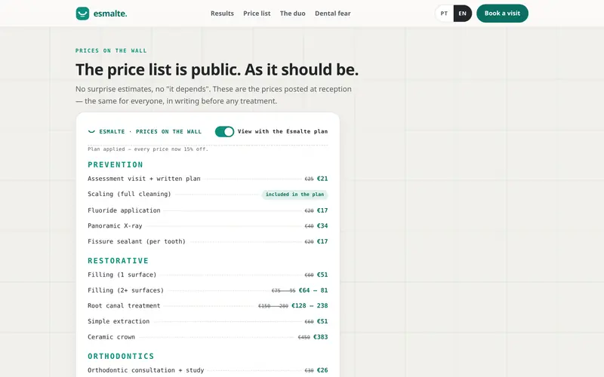This screenshot has width=604, height=377.
Task: Click the €26 orthodontic consultation price
Action: click(x=322, y=370)
